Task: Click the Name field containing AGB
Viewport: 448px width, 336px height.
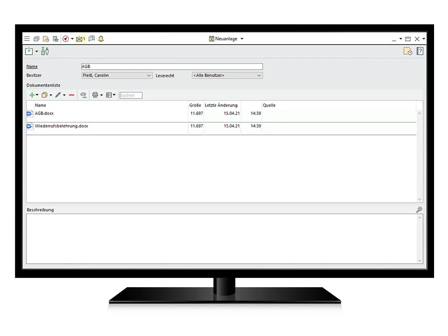Action: coord(172,67)
